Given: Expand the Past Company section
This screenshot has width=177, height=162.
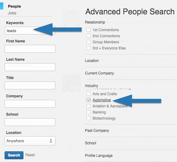Looking at the screenshot, I should click(97, 131).
